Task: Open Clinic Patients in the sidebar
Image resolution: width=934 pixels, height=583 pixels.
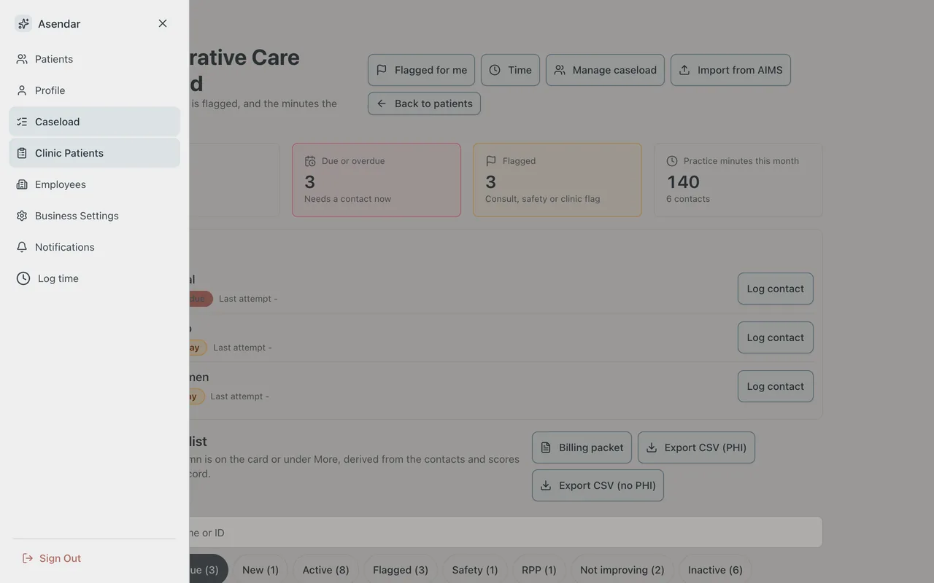Action: (x=94, y=153)
